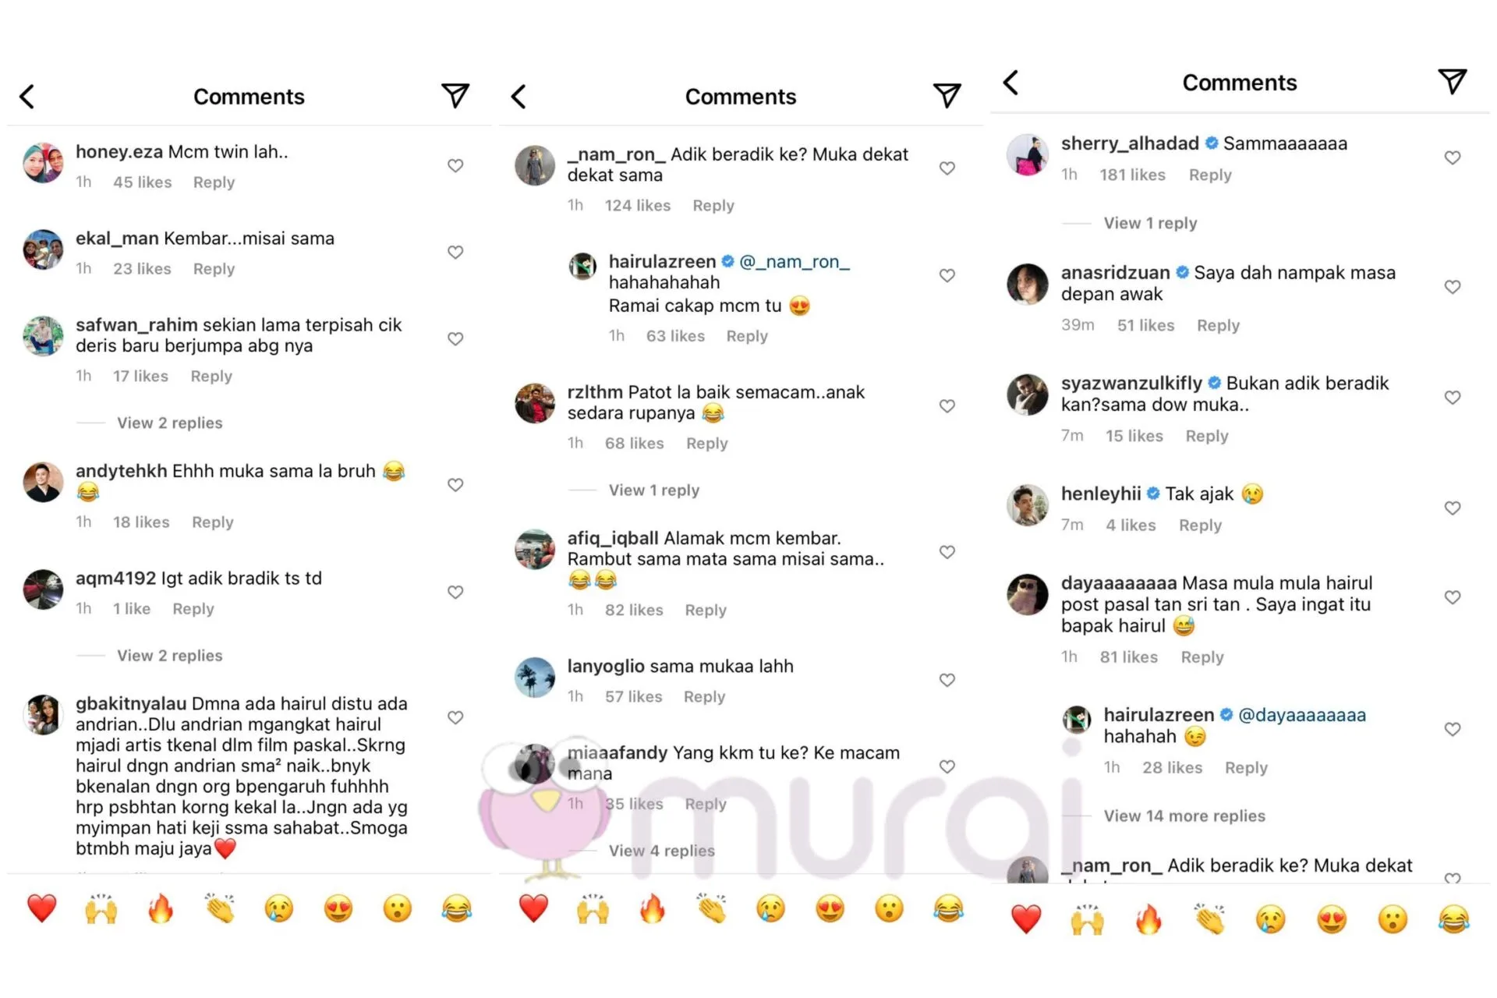Expand View 2 replies under safwan_rahim
Viewport: 1497px width, 998px height.
(x=170, y=423)
